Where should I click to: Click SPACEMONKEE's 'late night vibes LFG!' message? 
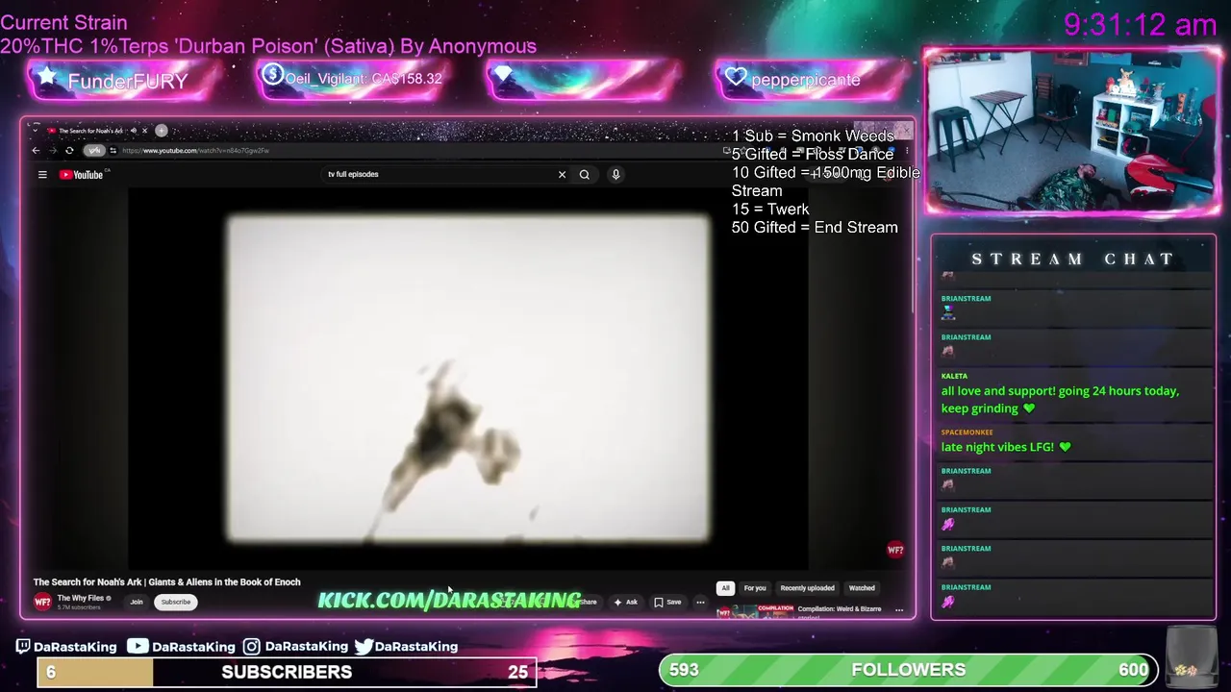pyautogui.click(x=1006, y=447)
